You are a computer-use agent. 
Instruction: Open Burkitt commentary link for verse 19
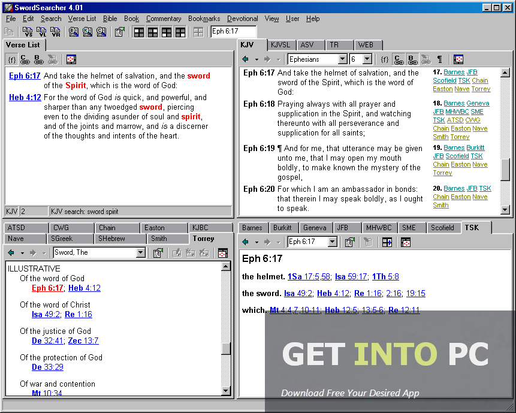475,148
